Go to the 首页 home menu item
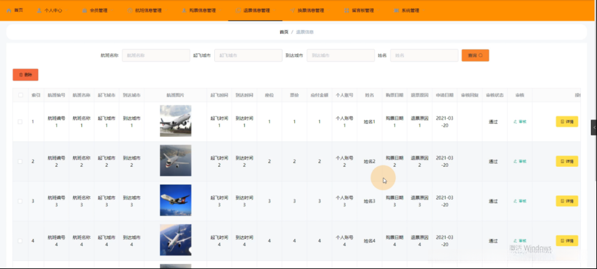This screenshot has width=597, height=269. 15,10
